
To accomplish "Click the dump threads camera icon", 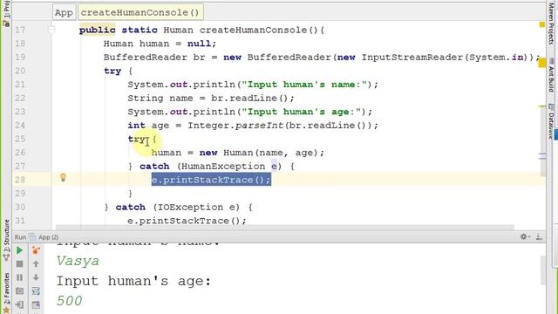I will tap(19, 291).
